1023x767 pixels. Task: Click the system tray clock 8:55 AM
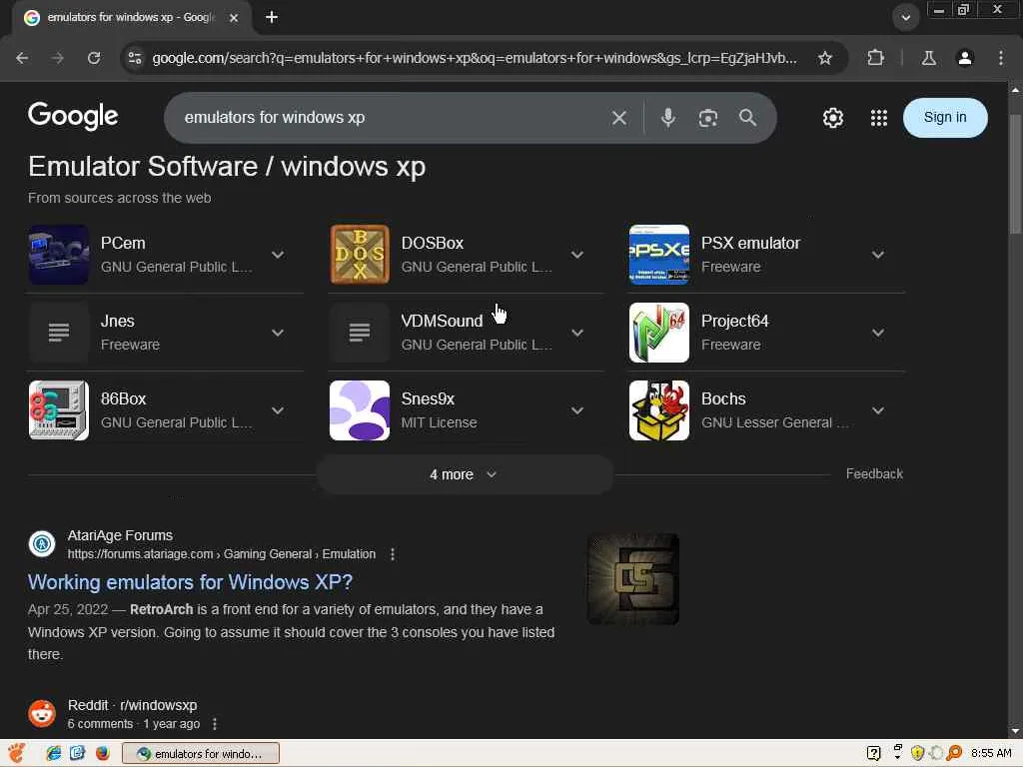[x=991, y=753]
